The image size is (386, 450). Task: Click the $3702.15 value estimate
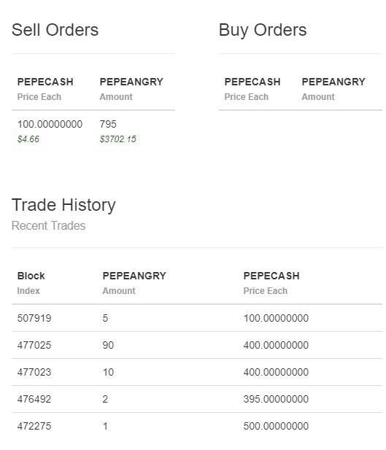pyautogui.click(x=117, y=139)
